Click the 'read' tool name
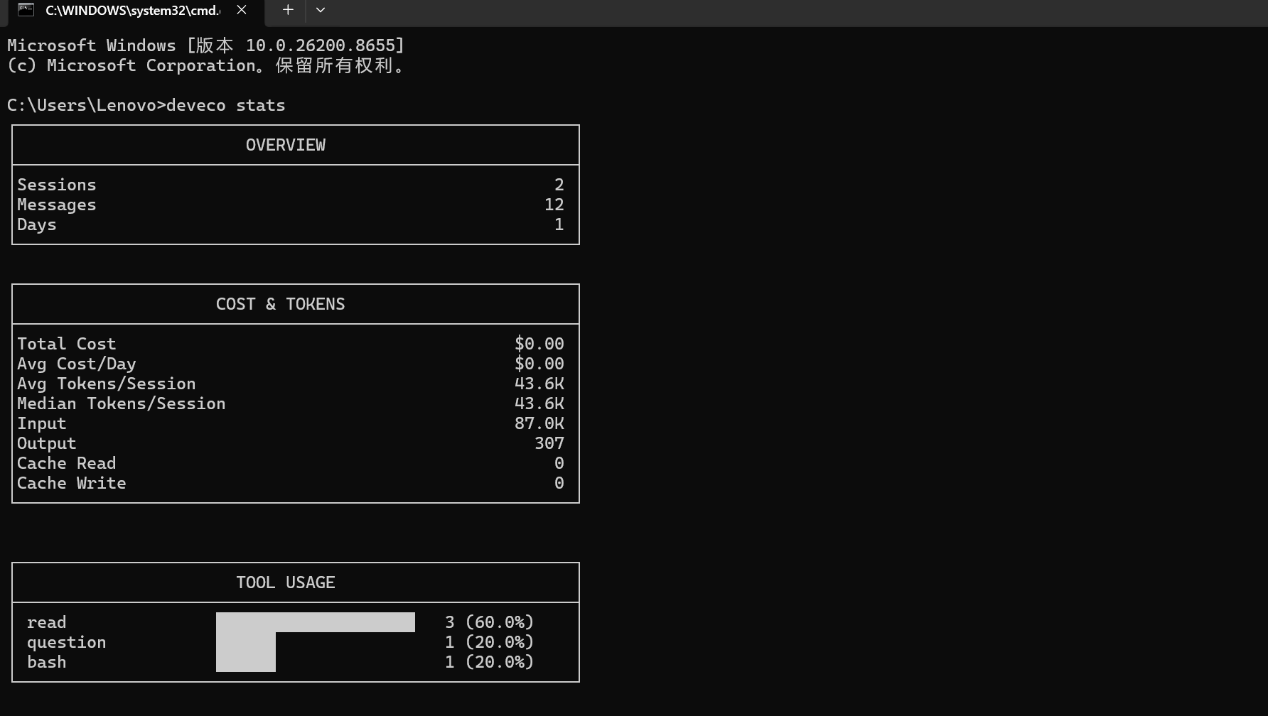 pos(47,622)
